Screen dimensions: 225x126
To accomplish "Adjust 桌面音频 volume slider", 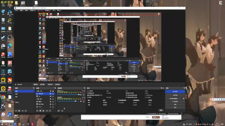I will coord(68,101).
